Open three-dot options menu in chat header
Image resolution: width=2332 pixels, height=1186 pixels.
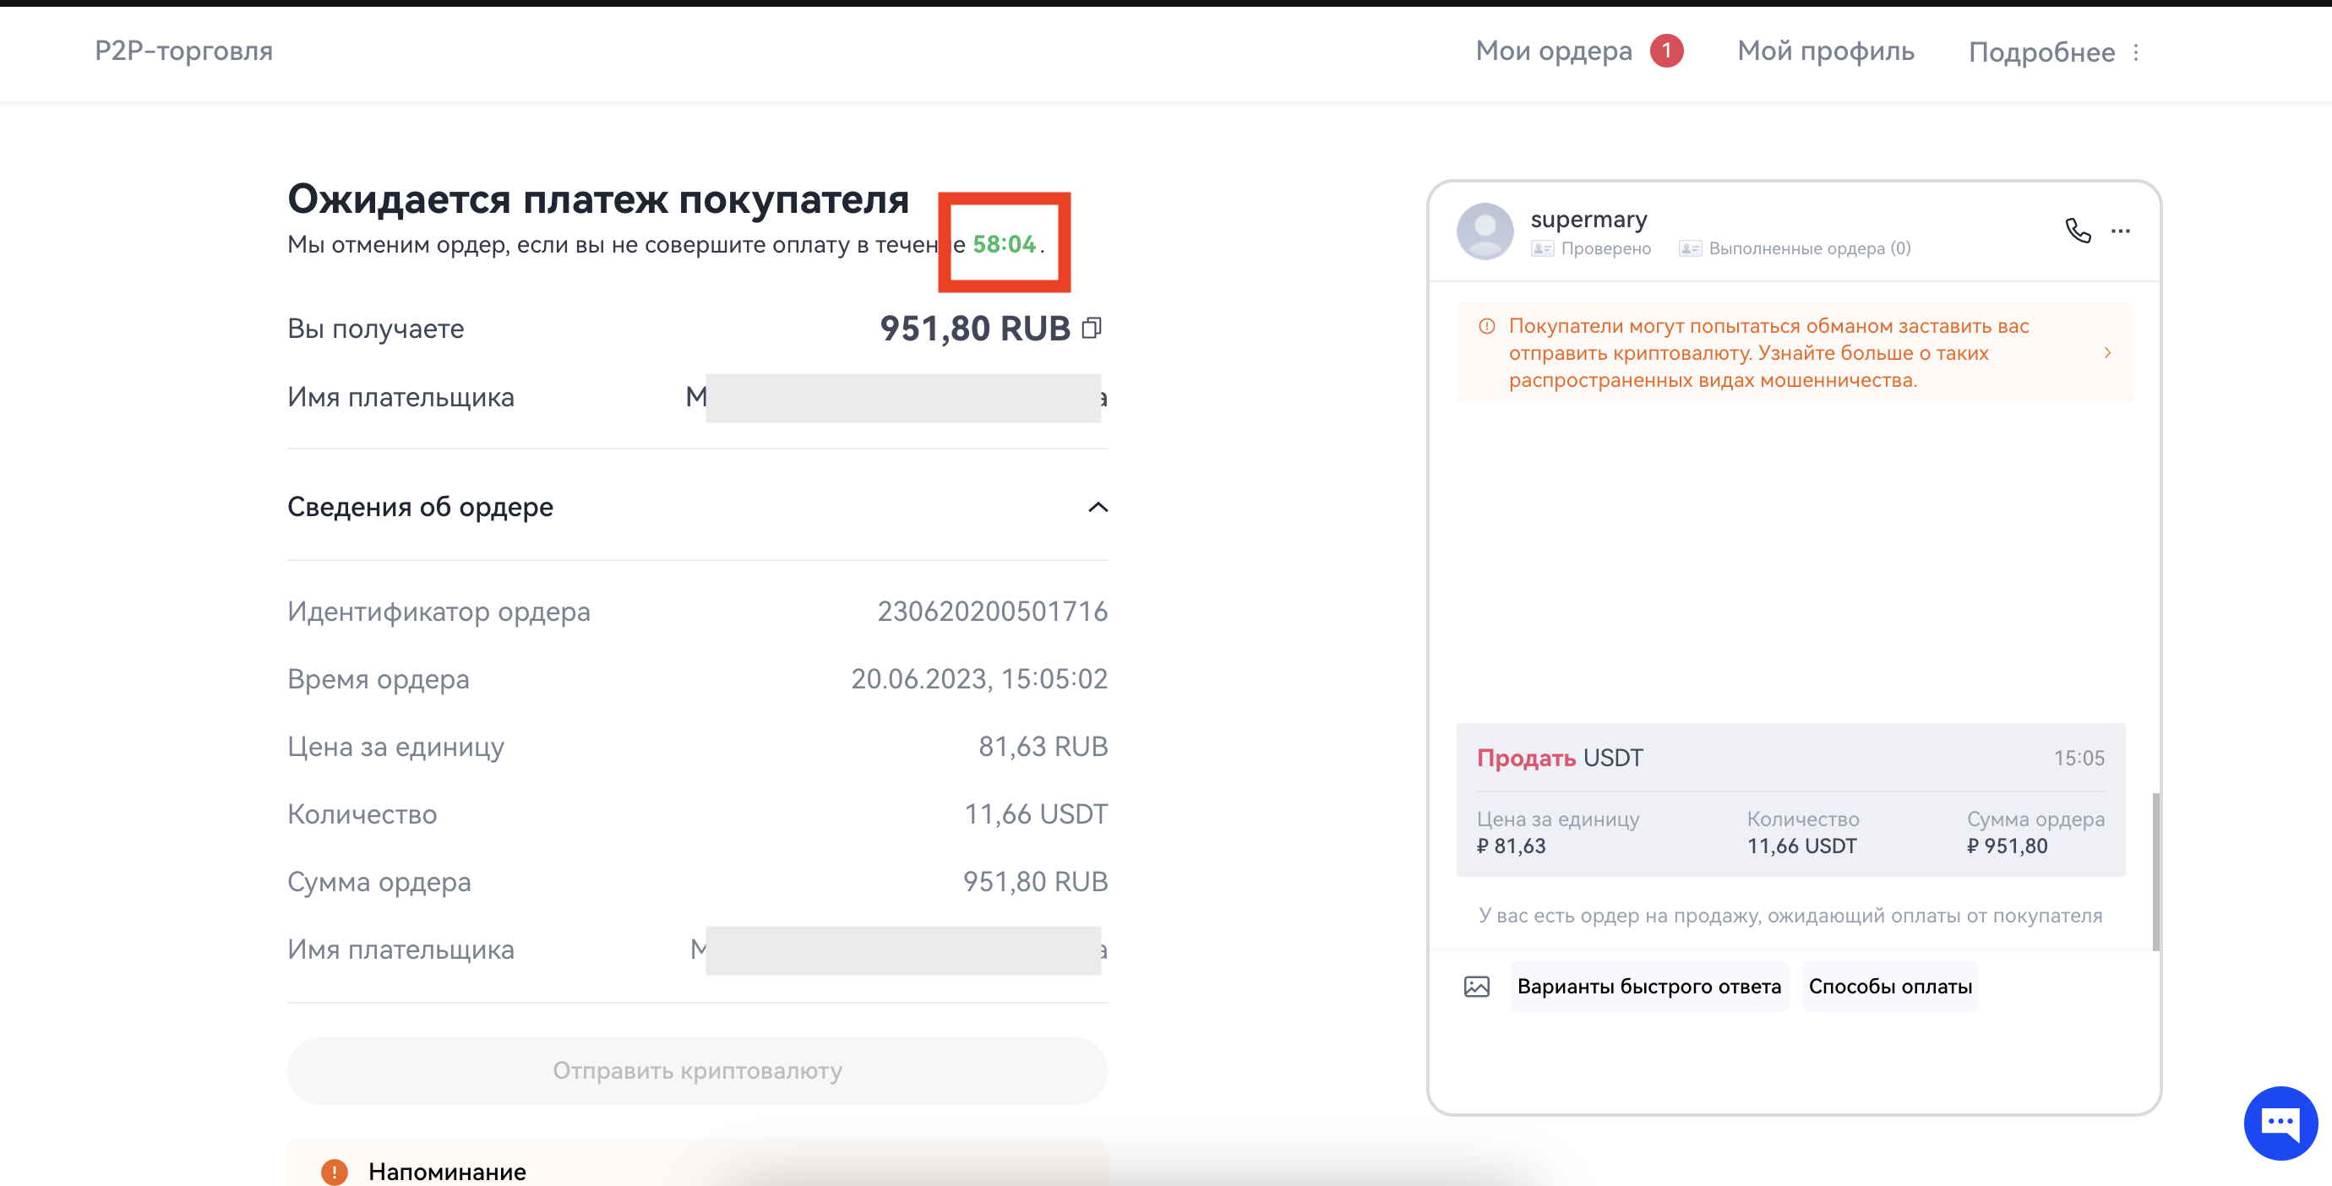[2120, 231]
